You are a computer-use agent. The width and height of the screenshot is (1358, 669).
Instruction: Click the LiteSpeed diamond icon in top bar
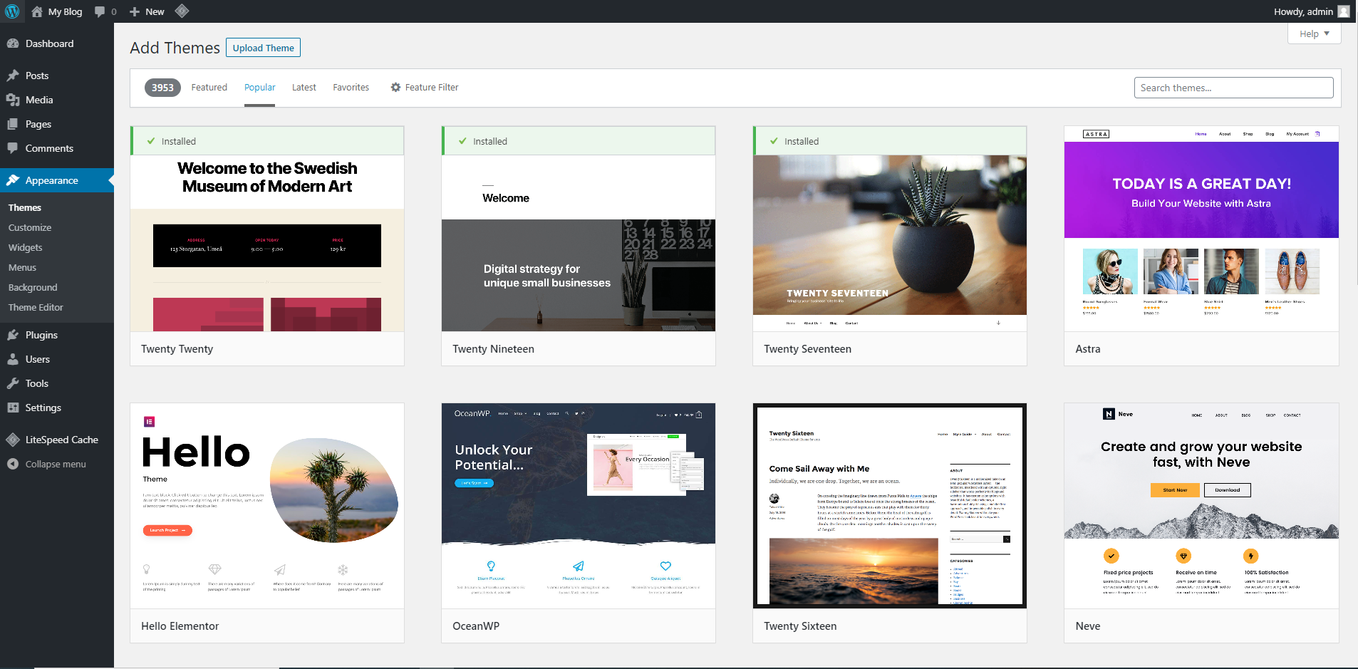(182, 11)
